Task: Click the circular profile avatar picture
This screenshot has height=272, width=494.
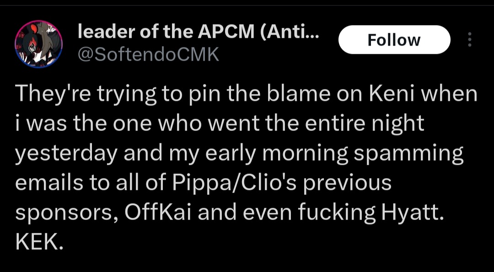Action: click(38, 44)
